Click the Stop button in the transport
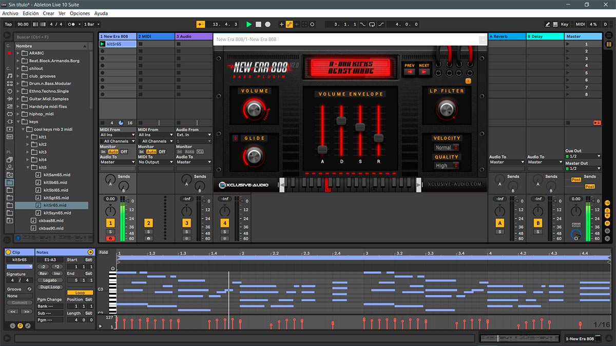This screenshot has width=616, height=346. (258, 24)
